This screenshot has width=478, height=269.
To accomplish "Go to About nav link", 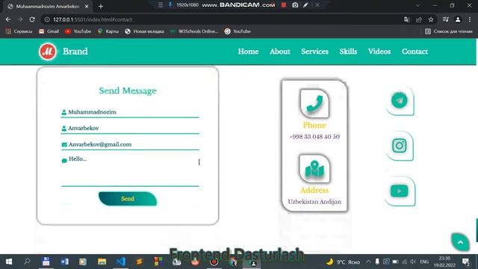I will 280,52.
